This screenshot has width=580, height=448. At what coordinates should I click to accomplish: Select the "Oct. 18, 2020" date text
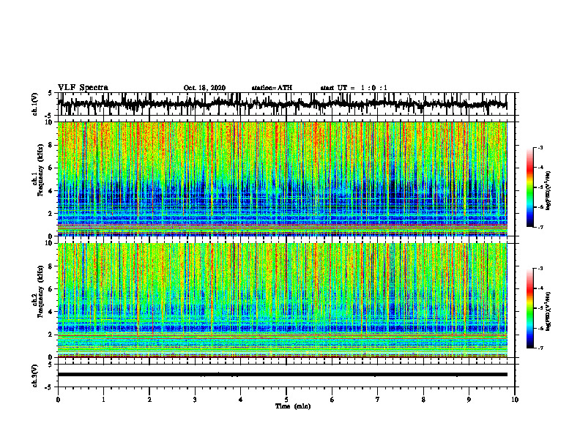point(204,88)
